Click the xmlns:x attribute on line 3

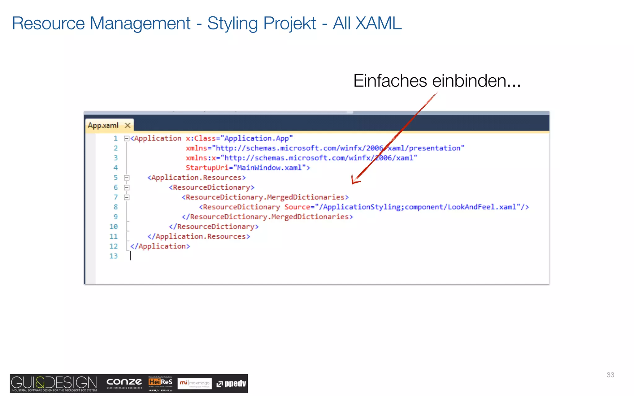[x=302, y=158]
